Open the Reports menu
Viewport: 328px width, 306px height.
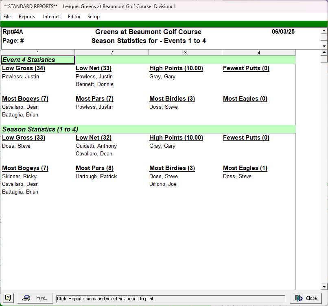pyautogui.click(x=27, y=17)
